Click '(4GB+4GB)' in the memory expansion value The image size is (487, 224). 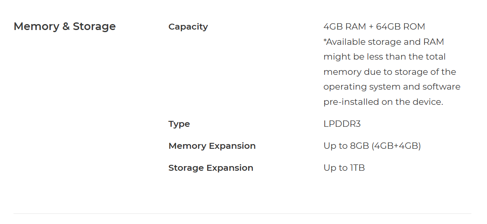pyautogui.click(x=396, y=146)
